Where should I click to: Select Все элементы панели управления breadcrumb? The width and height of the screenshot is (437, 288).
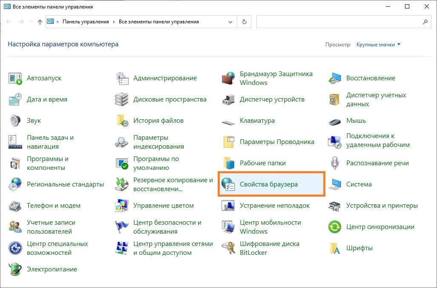pos(159,22)
